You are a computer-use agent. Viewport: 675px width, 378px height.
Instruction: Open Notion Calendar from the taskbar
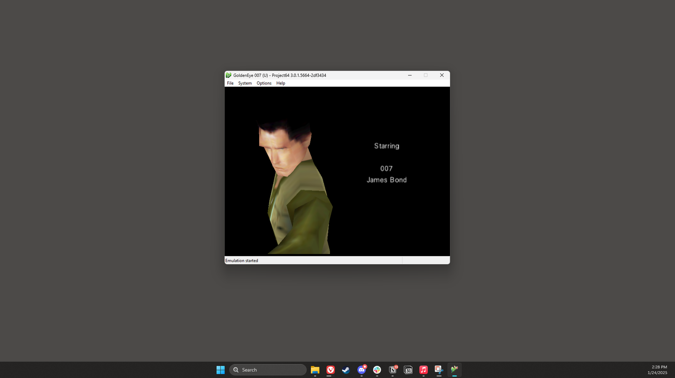click(x=408, y=370)
